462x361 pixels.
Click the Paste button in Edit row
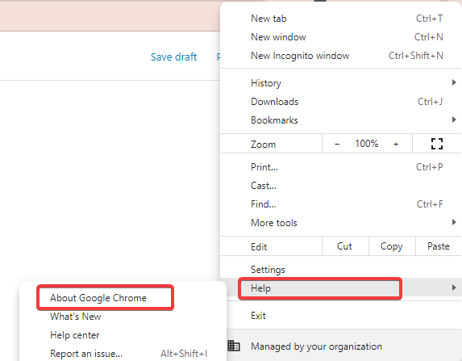pos(439,246)
